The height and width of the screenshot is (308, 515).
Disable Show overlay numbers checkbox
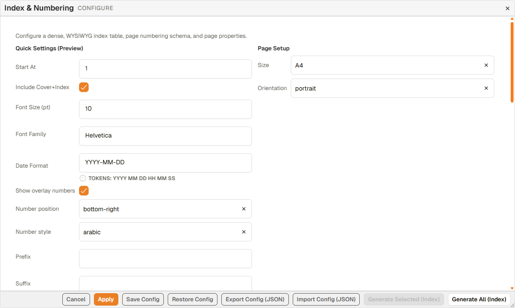point(84,191)
